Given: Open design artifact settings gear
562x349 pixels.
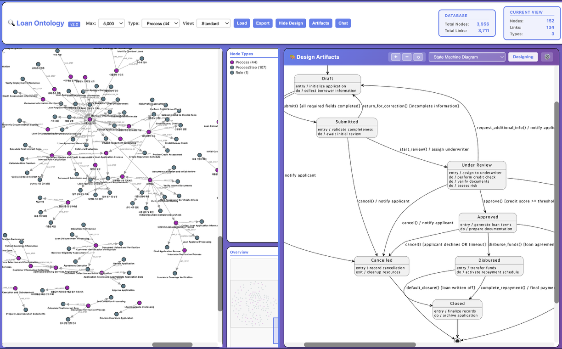Looking at the screenshot, I should coord(546,57).
